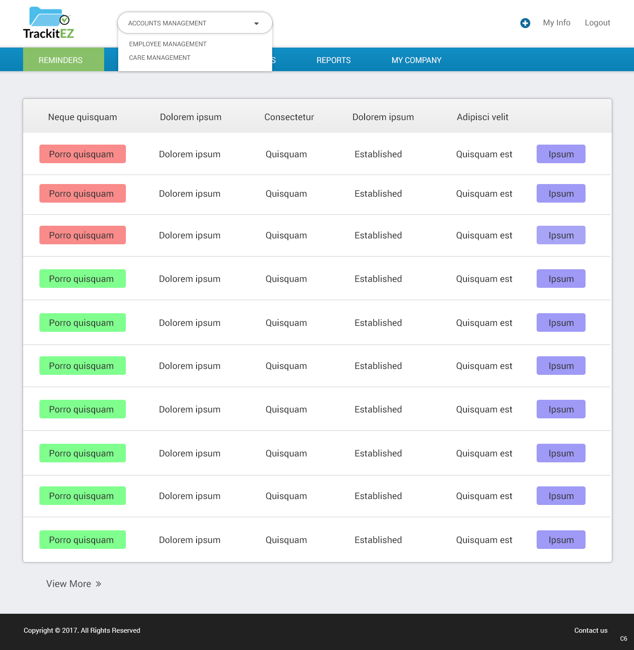Viewport: 634px width, 650px height.
Task: Click the Logout link
Action: [x=597, y=23]
